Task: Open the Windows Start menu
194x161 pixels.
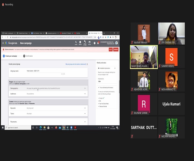Action: tap(3, 128)
